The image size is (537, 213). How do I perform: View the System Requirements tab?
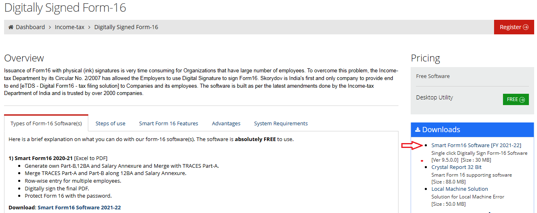coord(281,123)
